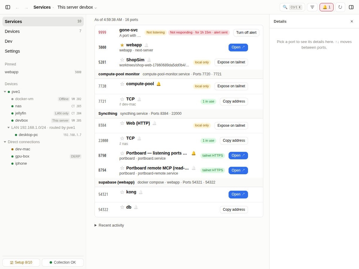The width and height of the screenshot is (359, 269).
Task: Expose compute-pool 7720 on tailnet
Action: click(x=231, y=86)
